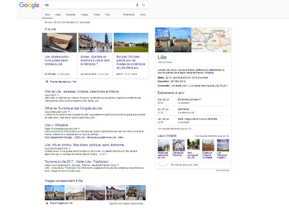Open the Vidéos tab

point(97,14)
